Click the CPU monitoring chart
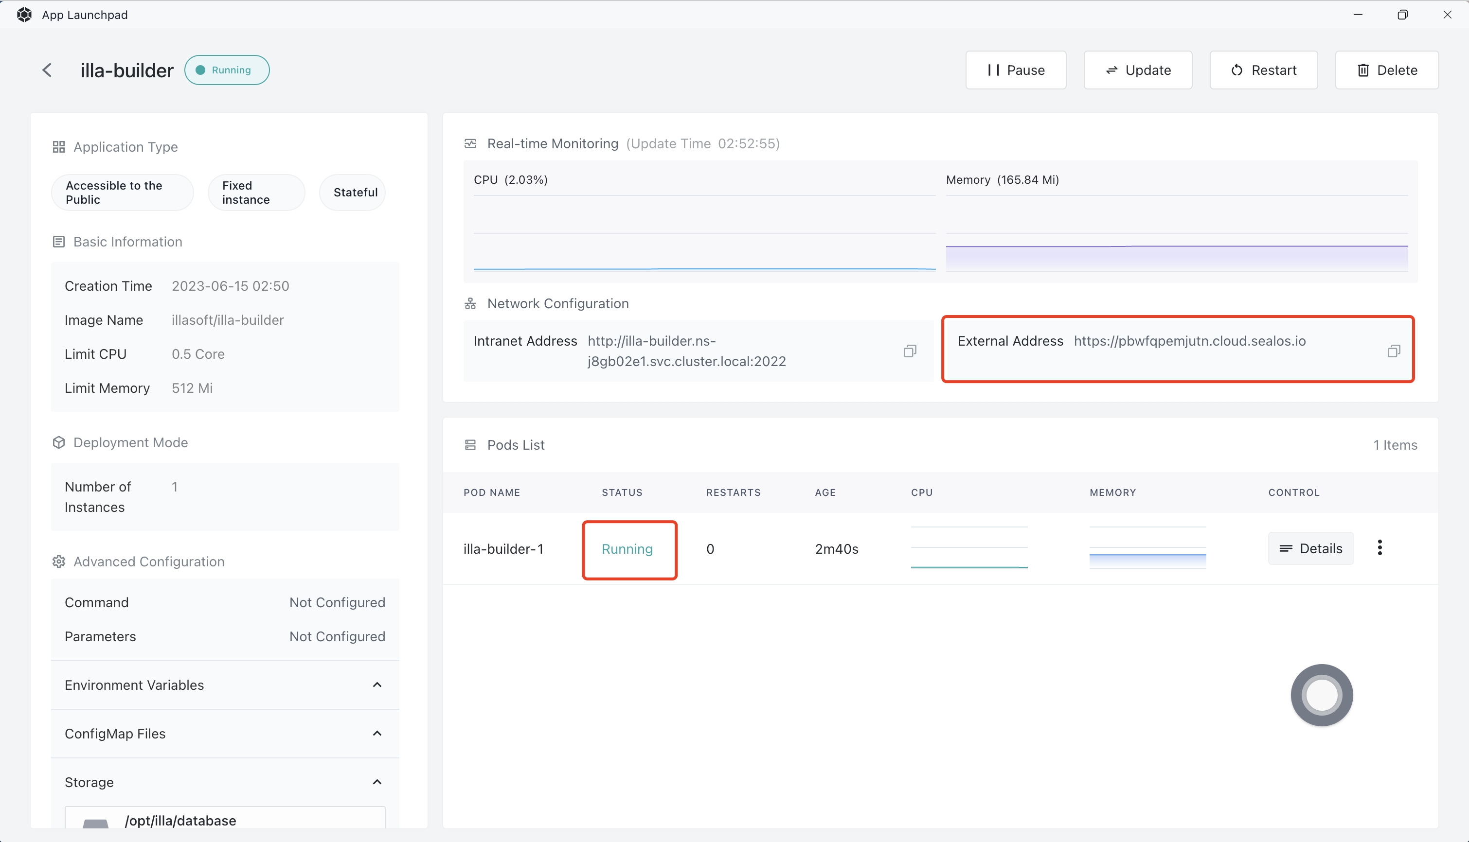The width and height of the screenshot is (1469, 842). tap(704, 234)
